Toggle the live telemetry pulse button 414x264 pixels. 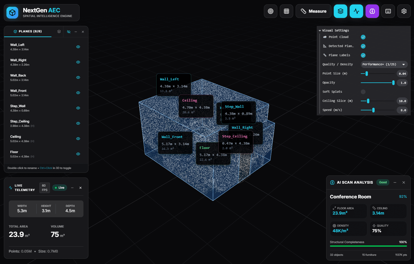(x=356, y=11)
